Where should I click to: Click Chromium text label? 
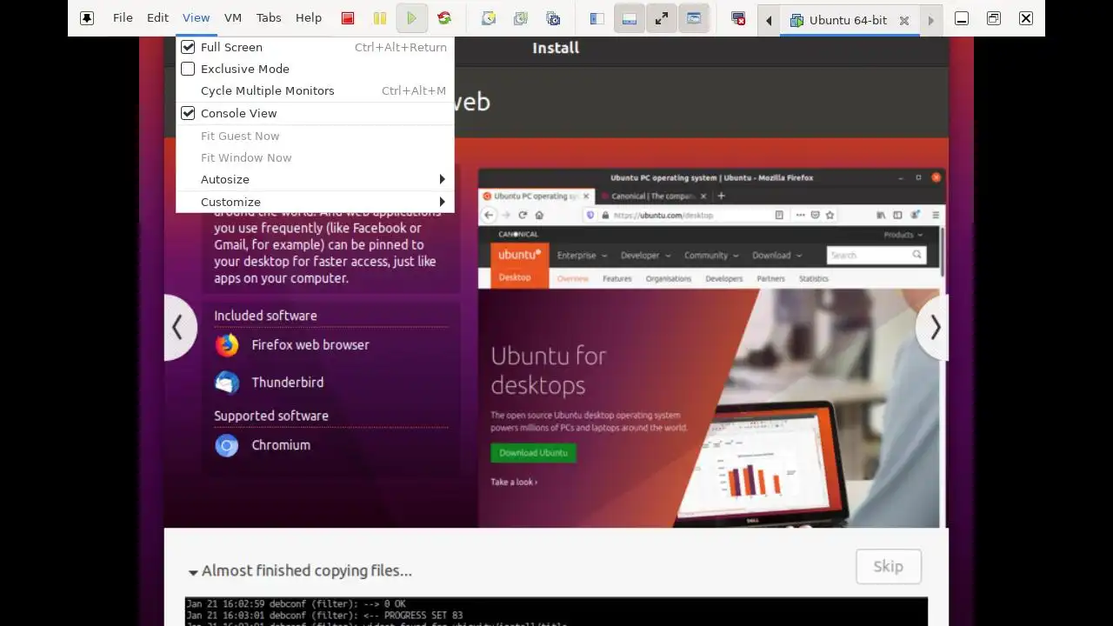[281, 445]
